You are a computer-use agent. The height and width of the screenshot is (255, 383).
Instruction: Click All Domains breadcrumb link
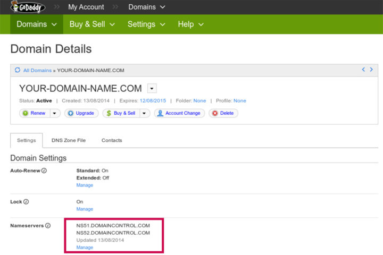click(x=37, y=71)
